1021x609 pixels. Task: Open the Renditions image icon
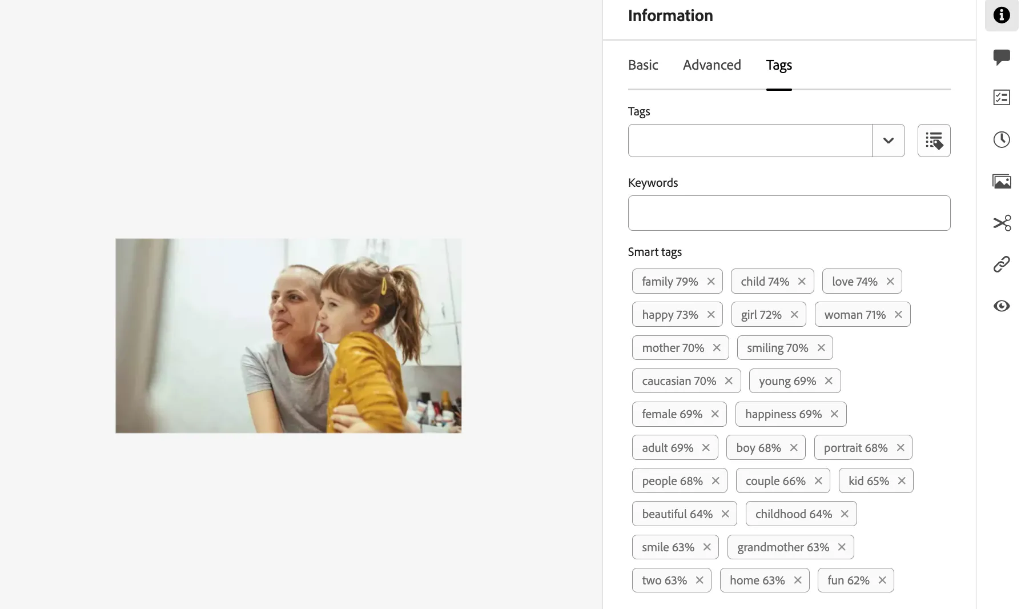coord(1002,182)
